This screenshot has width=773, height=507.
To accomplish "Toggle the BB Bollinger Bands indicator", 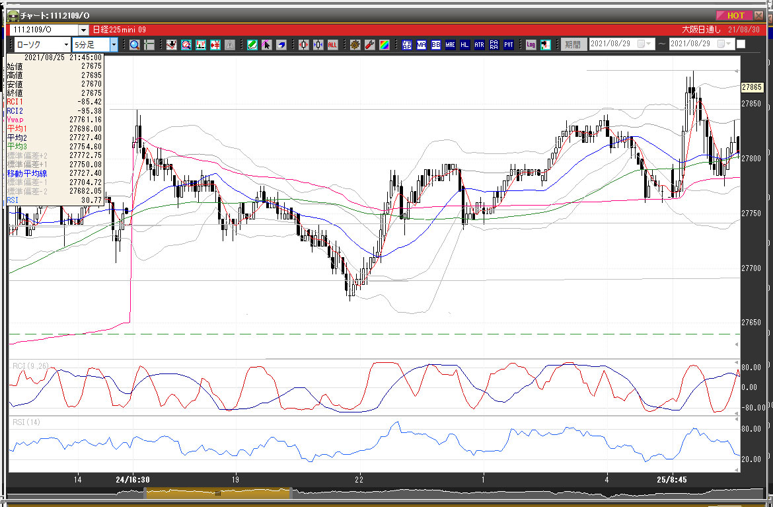I will 436,44.
